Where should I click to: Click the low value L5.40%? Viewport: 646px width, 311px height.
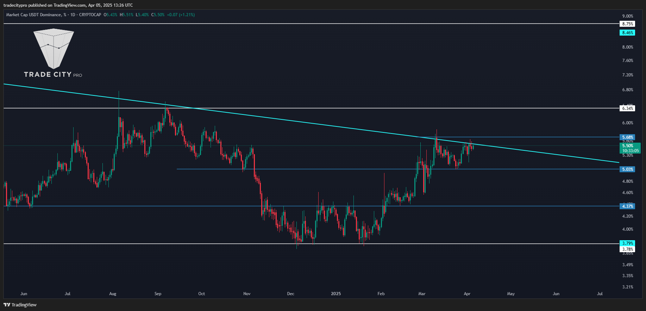[x=142, y=15]
